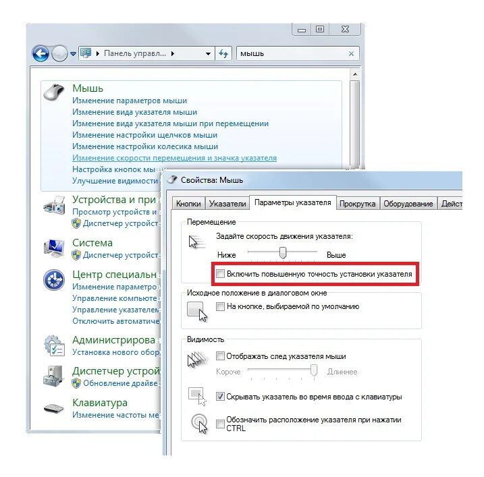Click the Администрирование gear icon

click(54, 345)
